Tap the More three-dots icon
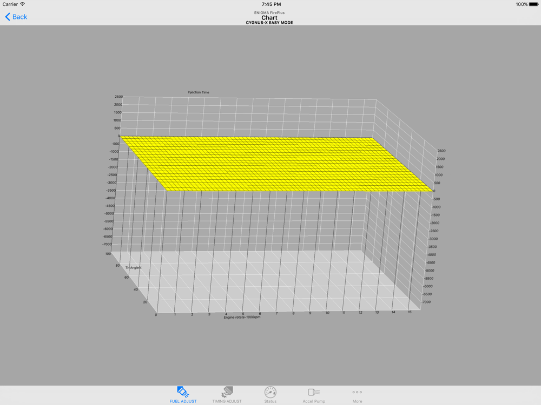 [x=357, y=392]
